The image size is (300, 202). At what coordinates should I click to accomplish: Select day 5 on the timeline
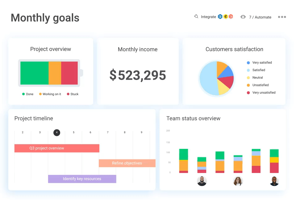[x=74, y=132]
